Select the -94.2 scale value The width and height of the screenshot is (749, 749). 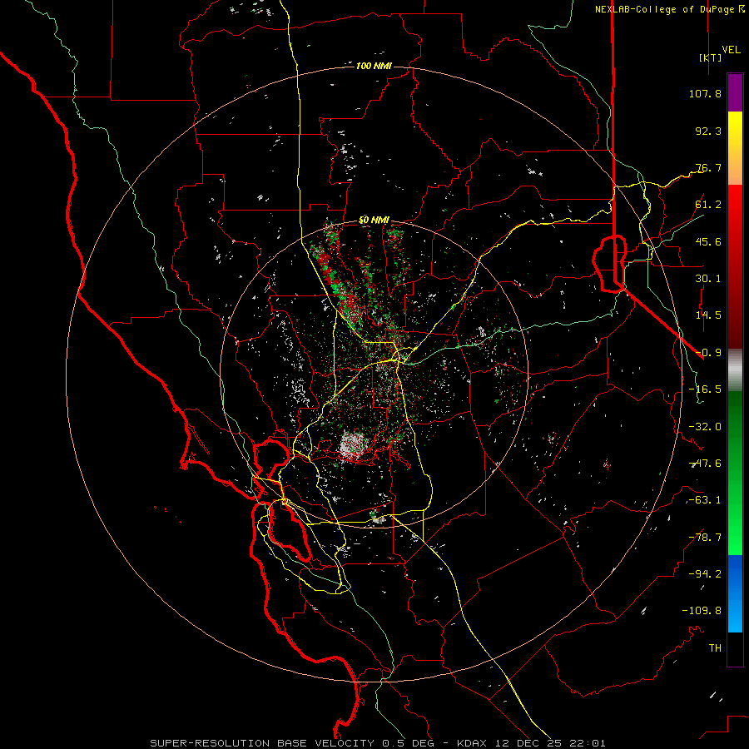point(705,574)
